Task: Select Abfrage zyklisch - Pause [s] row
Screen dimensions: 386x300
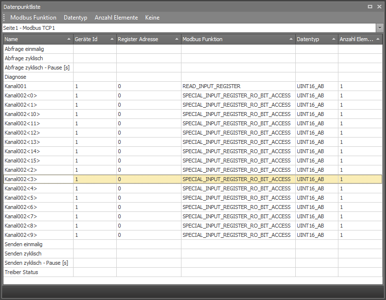Action: [193, 68]
